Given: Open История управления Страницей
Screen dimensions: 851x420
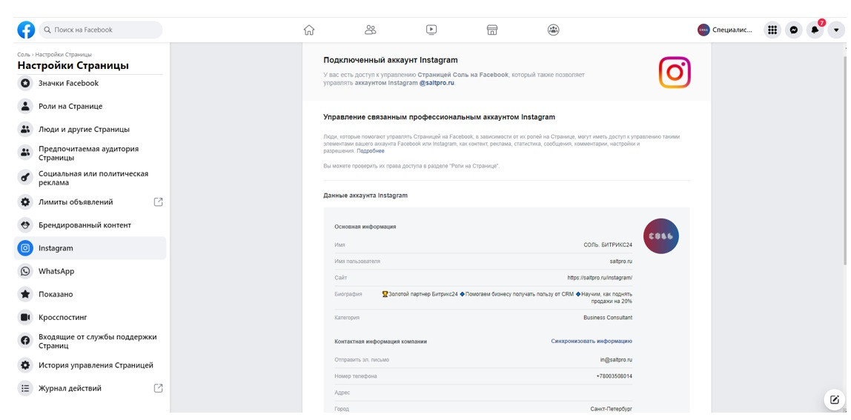Looking at the screenshot, I should click(90, 365).
